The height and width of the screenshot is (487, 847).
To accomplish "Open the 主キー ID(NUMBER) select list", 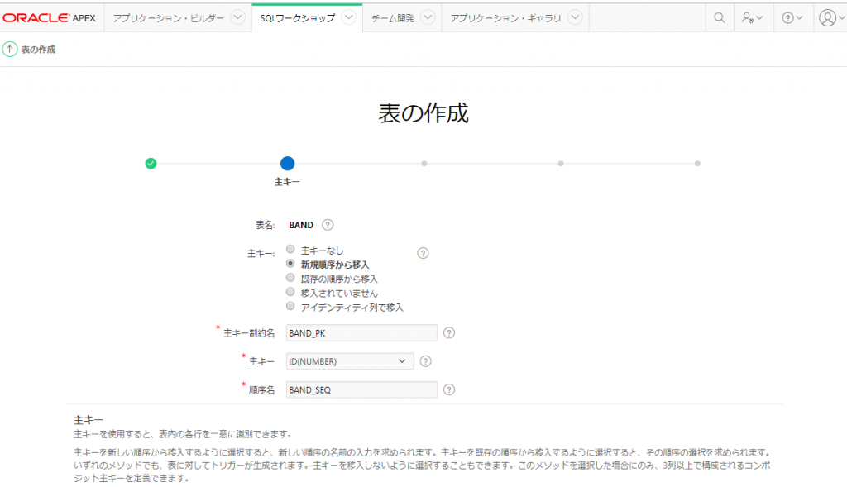I will [350, 361].
